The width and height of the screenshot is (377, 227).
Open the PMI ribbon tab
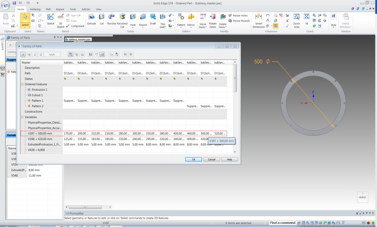pos(48,9)
